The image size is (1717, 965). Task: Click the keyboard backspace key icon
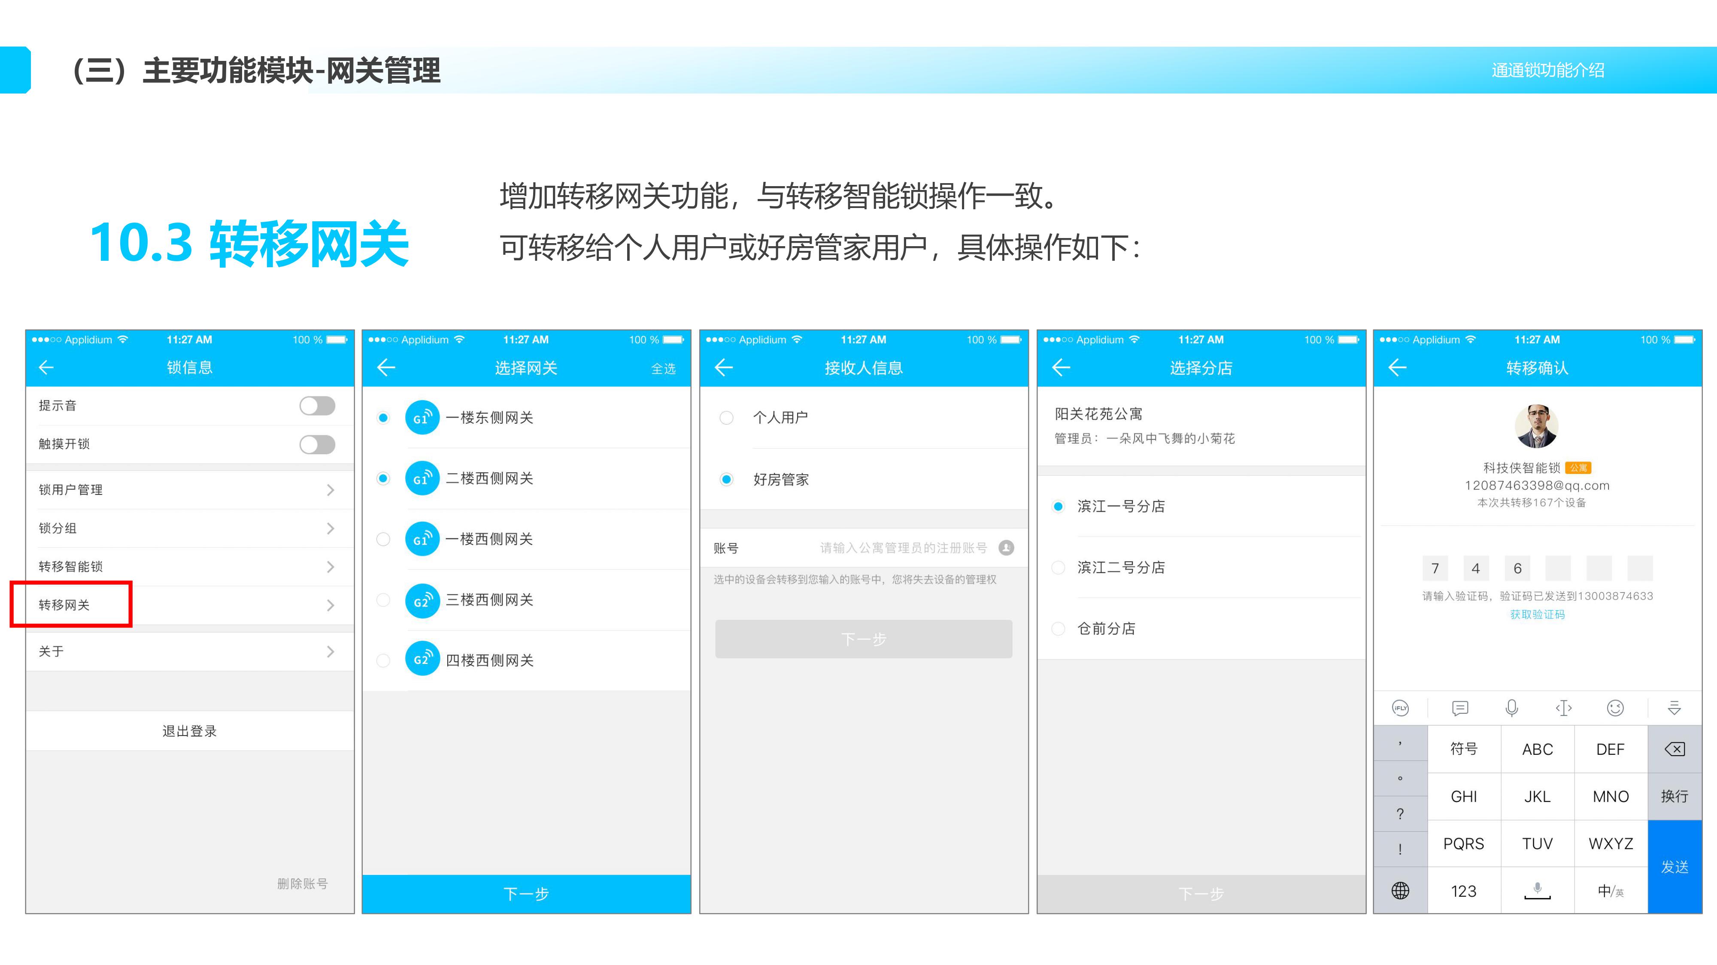point(1675,749)
